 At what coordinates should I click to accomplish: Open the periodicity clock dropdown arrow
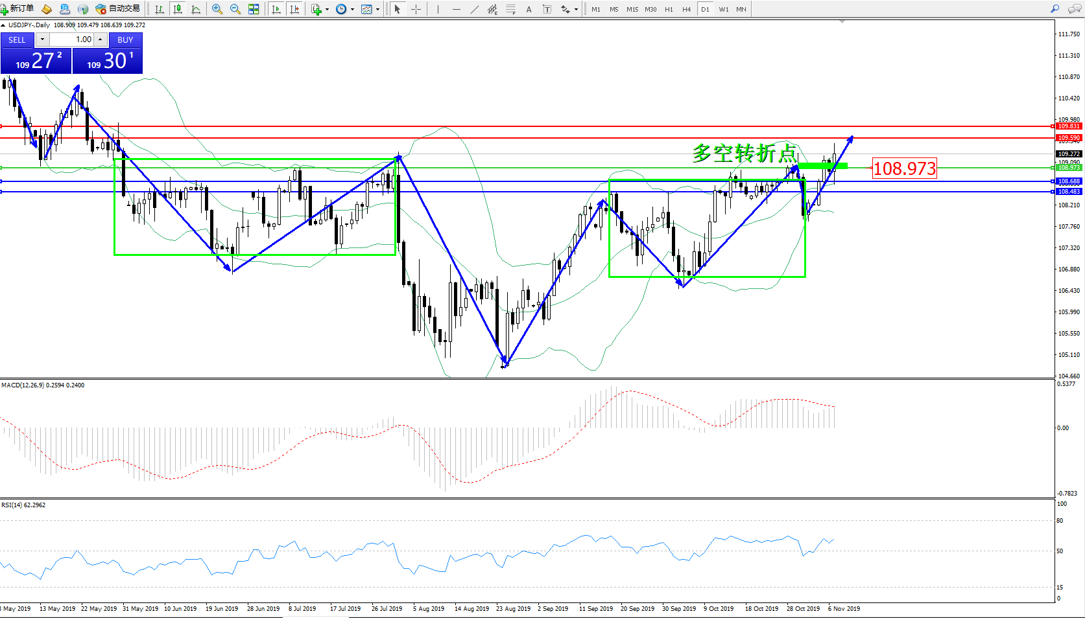click(x=352, y=9)
